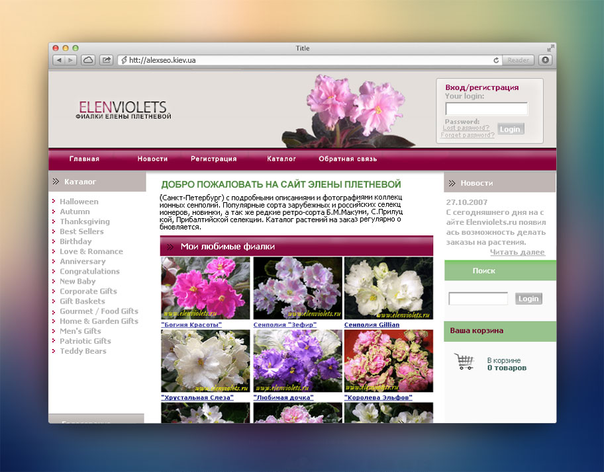Select Gift Baskets category
604x472 pixels.
coord(82,301)
